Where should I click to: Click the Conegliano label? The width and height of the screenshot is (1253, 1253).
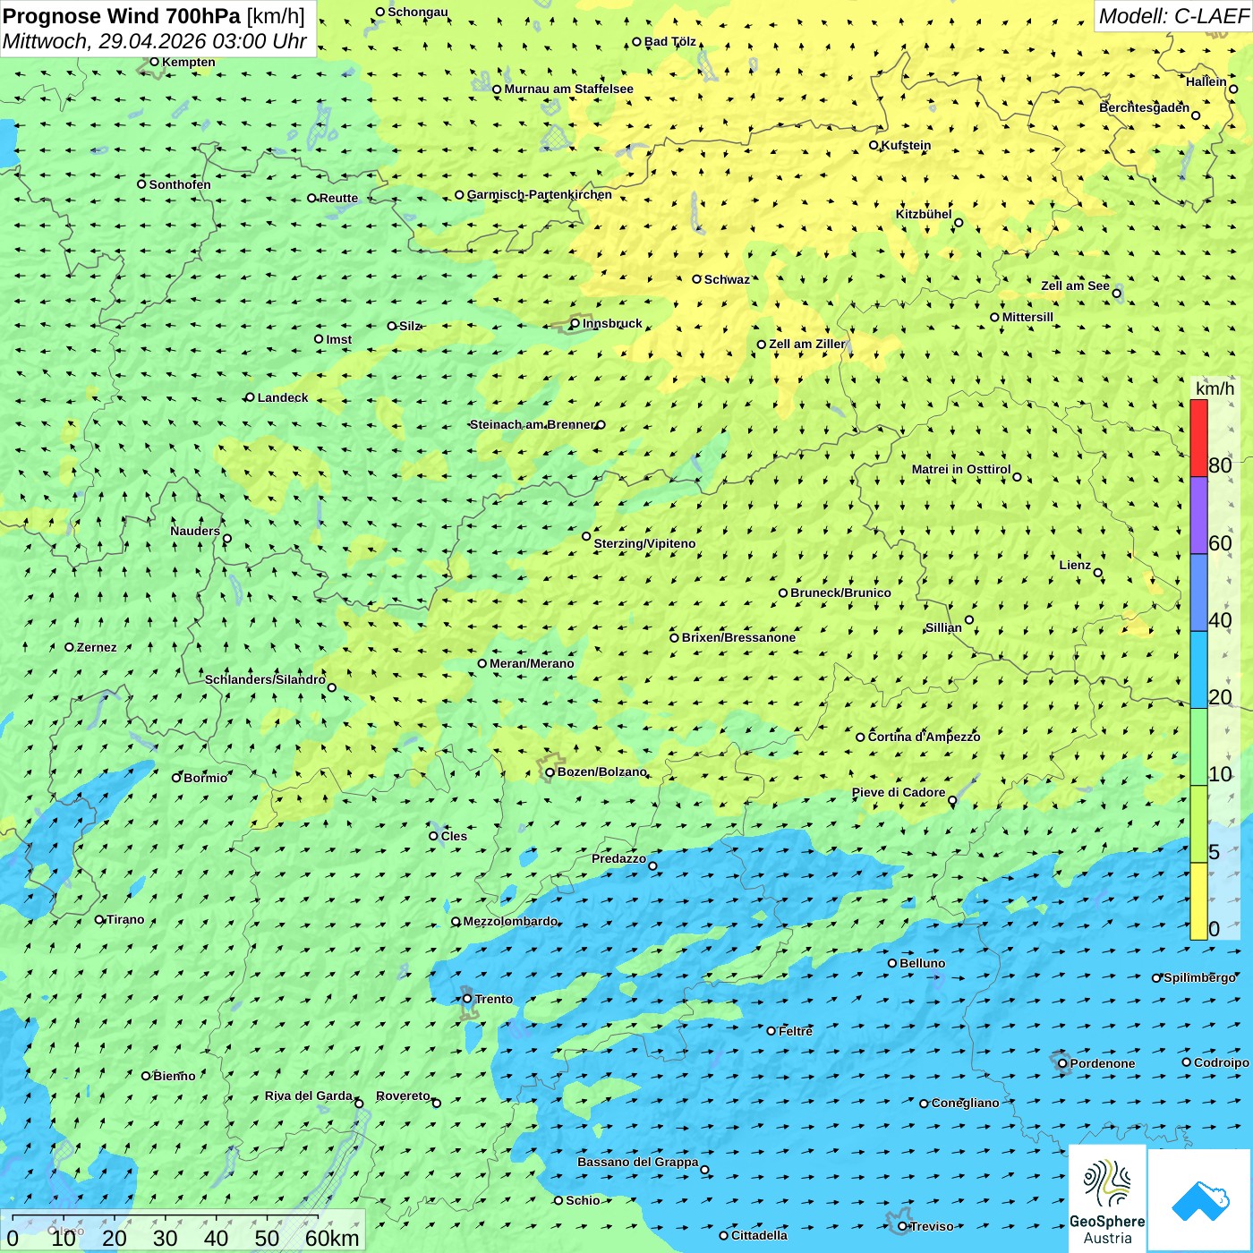pyautogui.click(x=965, y=1103)
